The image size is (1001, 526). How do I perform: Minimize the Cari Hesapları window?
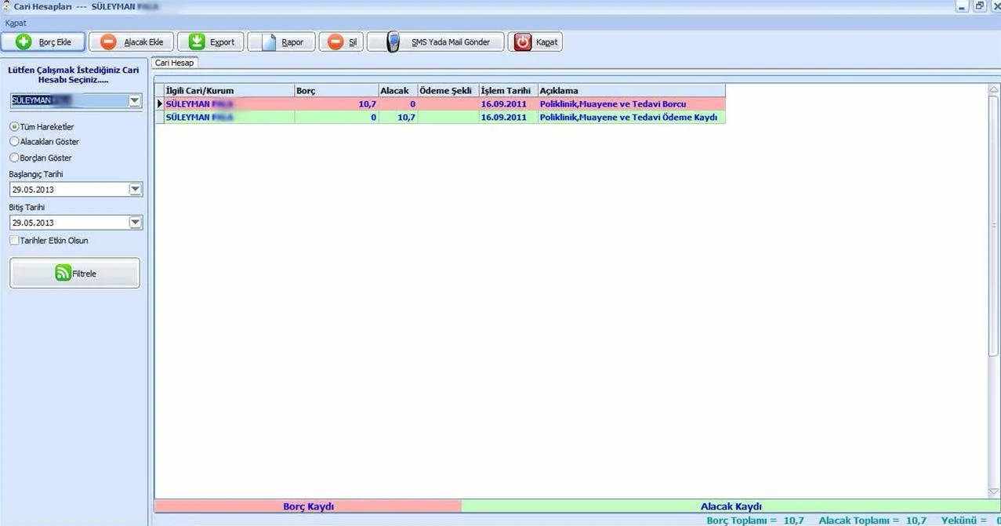tap(962, 6)
